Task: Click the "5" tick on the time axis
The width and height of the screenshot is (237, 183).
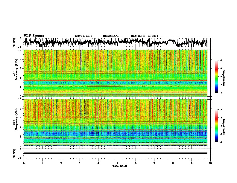Action: pyautogui.click(x=117, y=163)
